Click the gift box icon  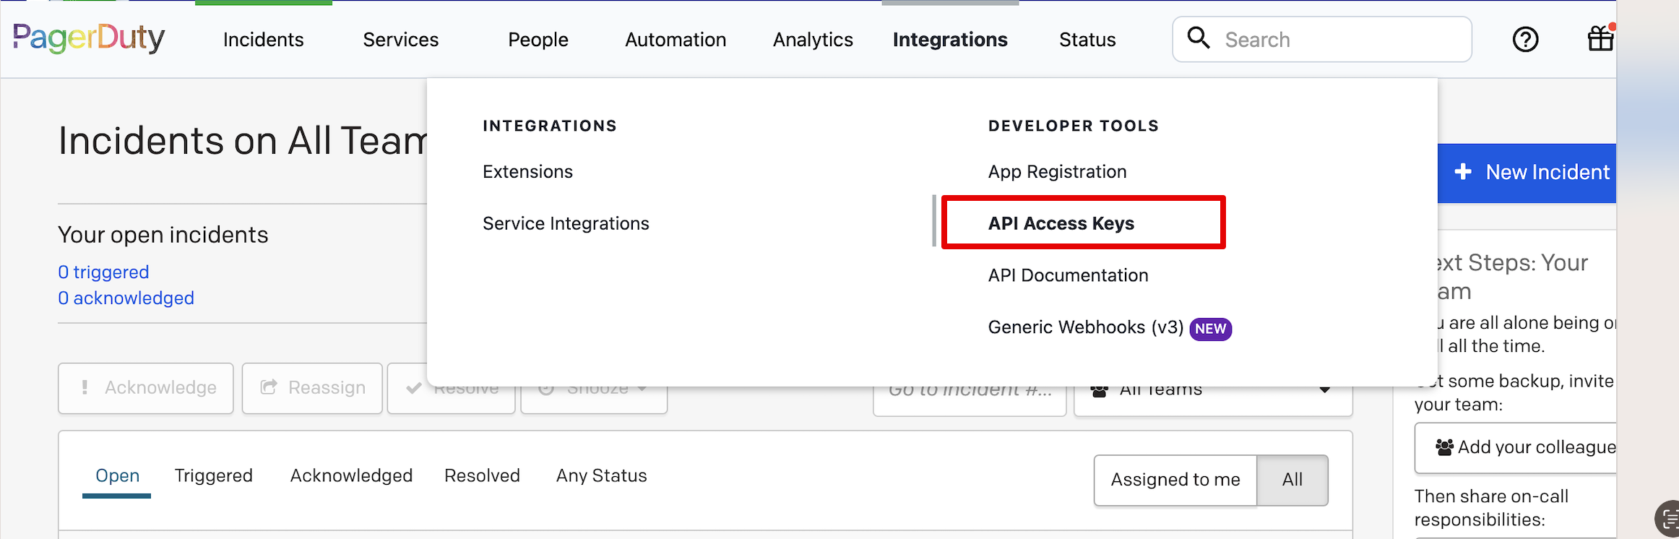point(1600,39)
